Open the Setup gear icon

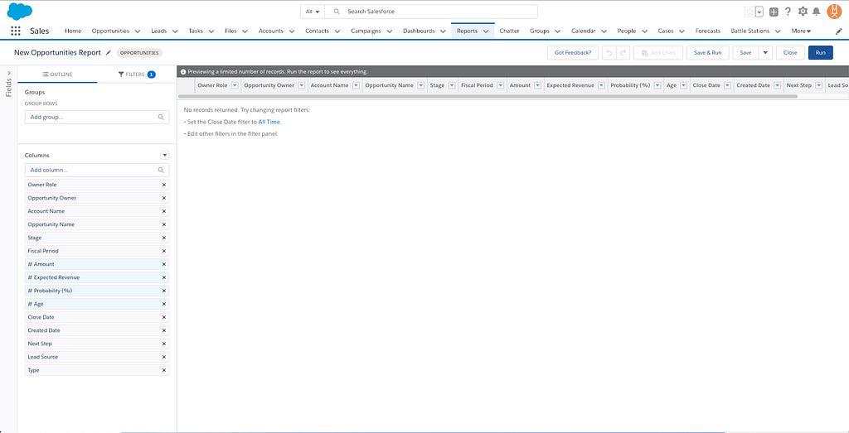(802, 12)
